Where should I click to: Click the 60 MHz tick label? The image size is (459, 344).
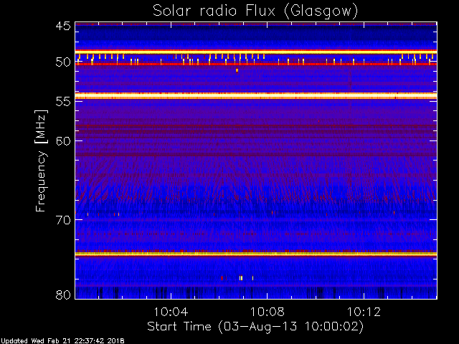click(62, 140)
